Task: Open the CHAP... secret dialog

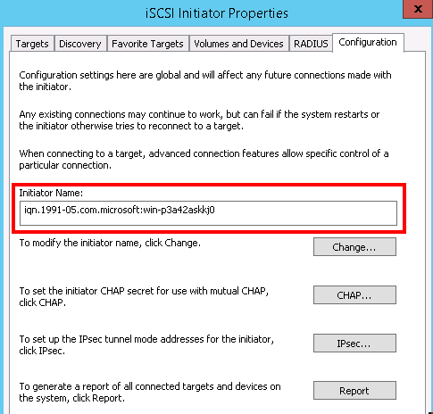Action: (x=354, y=294)
